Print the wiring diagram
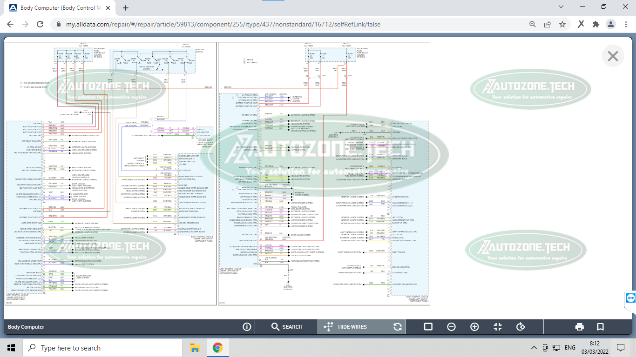Screen dimensions: 636x357 pos(580,327)
